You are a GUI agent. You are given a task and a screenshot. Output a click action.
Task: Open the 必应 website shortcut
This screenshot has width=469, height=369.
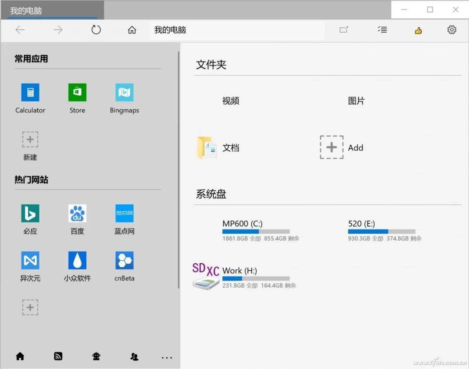[30, 219]
